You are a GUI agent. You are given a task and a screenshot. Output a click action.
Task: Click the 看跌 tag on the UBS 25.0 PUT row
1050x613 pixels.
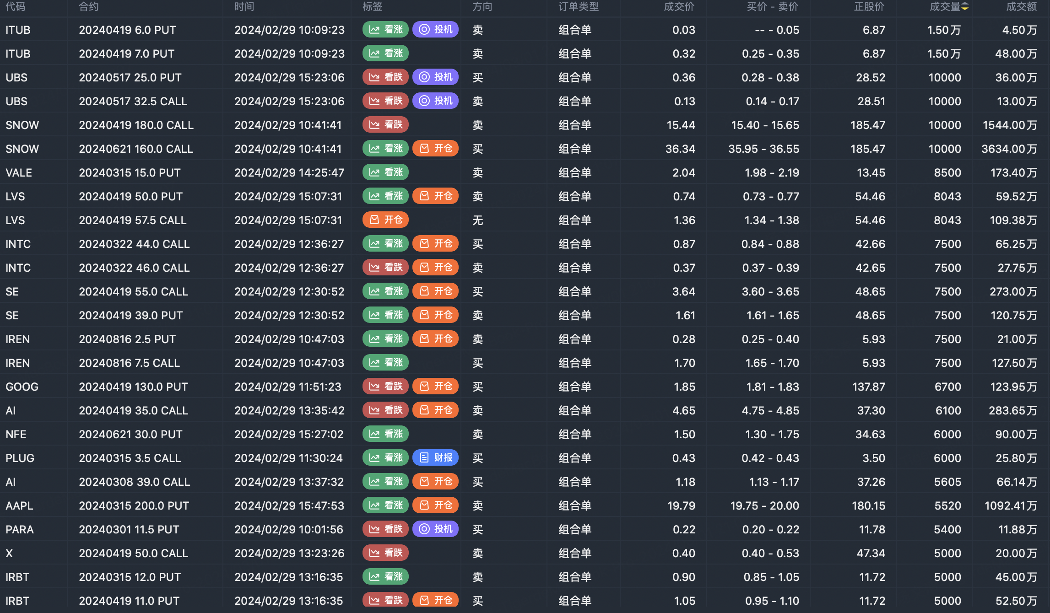(385, 77)
